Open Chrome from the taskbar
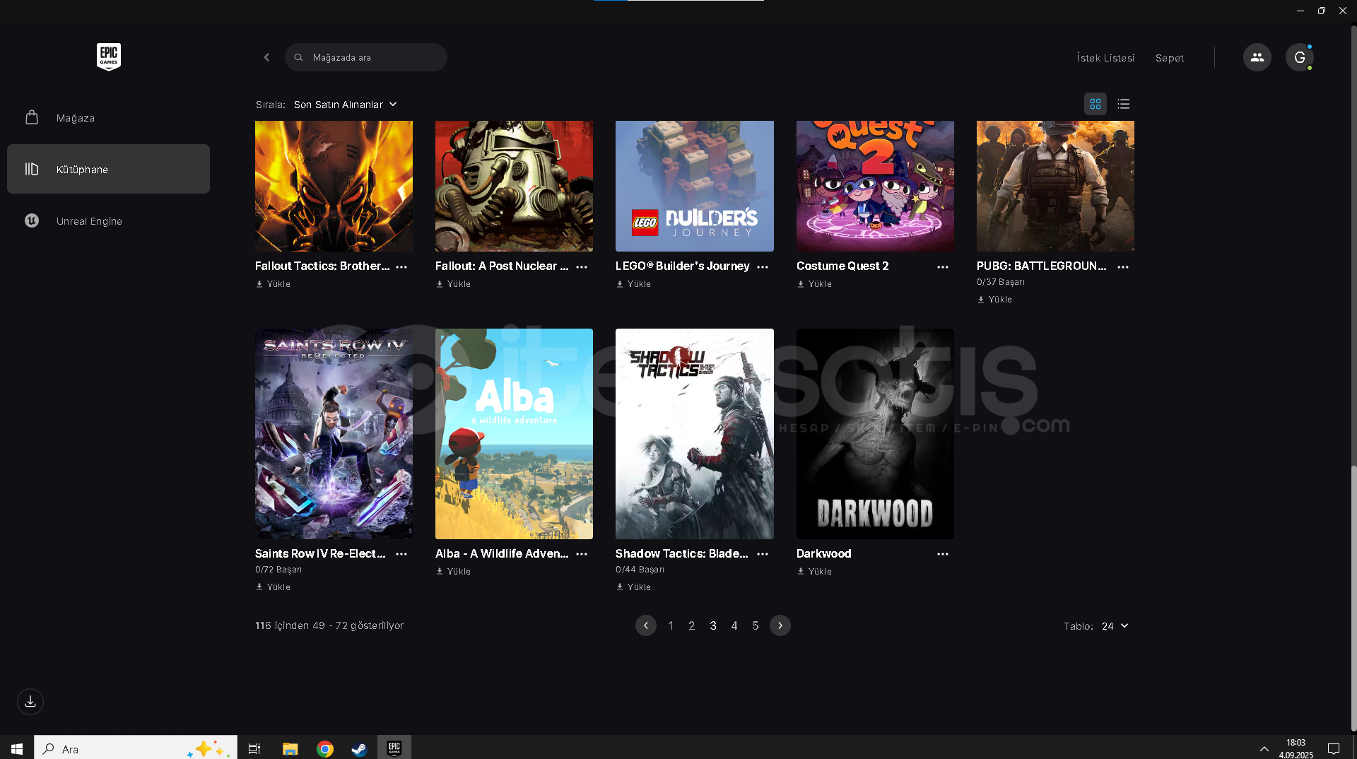Viewport: 1357px width, 759px height. tap(325, 748)
